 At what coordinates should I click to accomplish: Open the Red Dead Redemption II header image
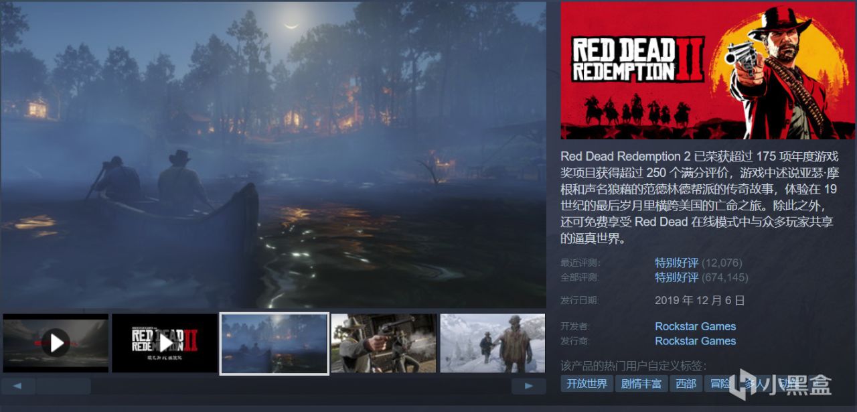click(x=708, y=70)
